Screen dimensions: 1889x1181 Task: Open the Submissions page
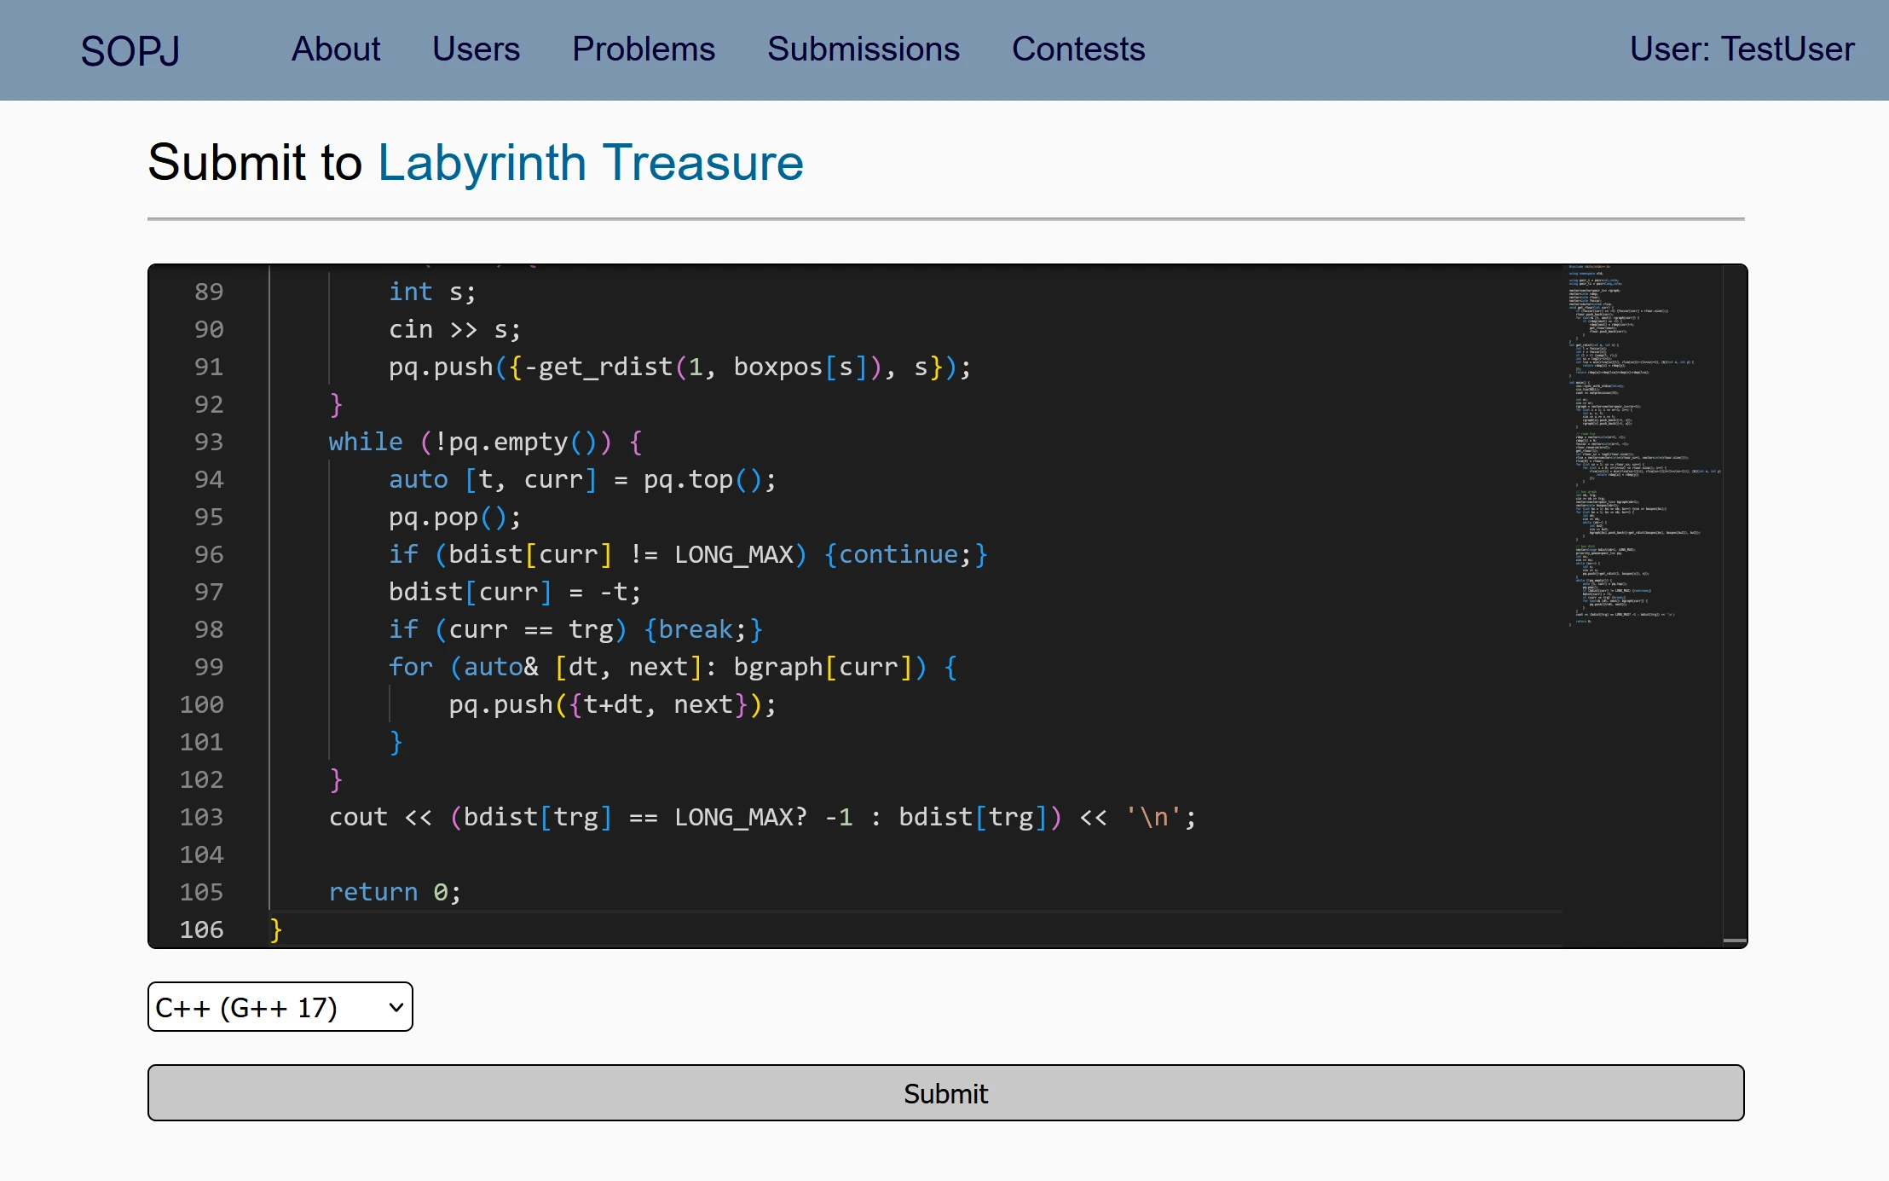tap(864, 49)
